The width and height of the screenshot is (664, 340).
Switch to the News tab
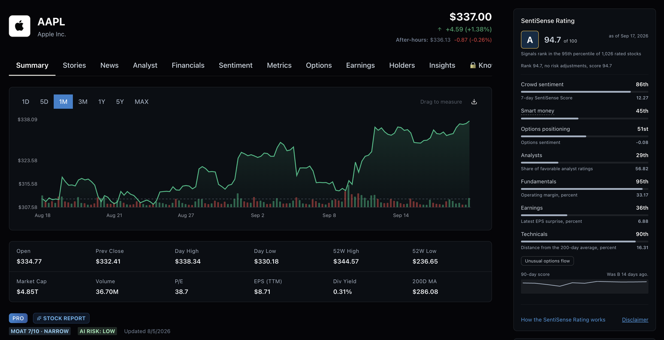(x=110, y=66)
